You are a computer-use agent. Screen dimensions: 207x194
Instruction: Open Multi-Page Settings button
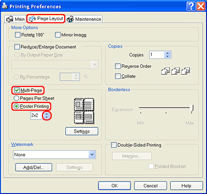coord(82,131)
